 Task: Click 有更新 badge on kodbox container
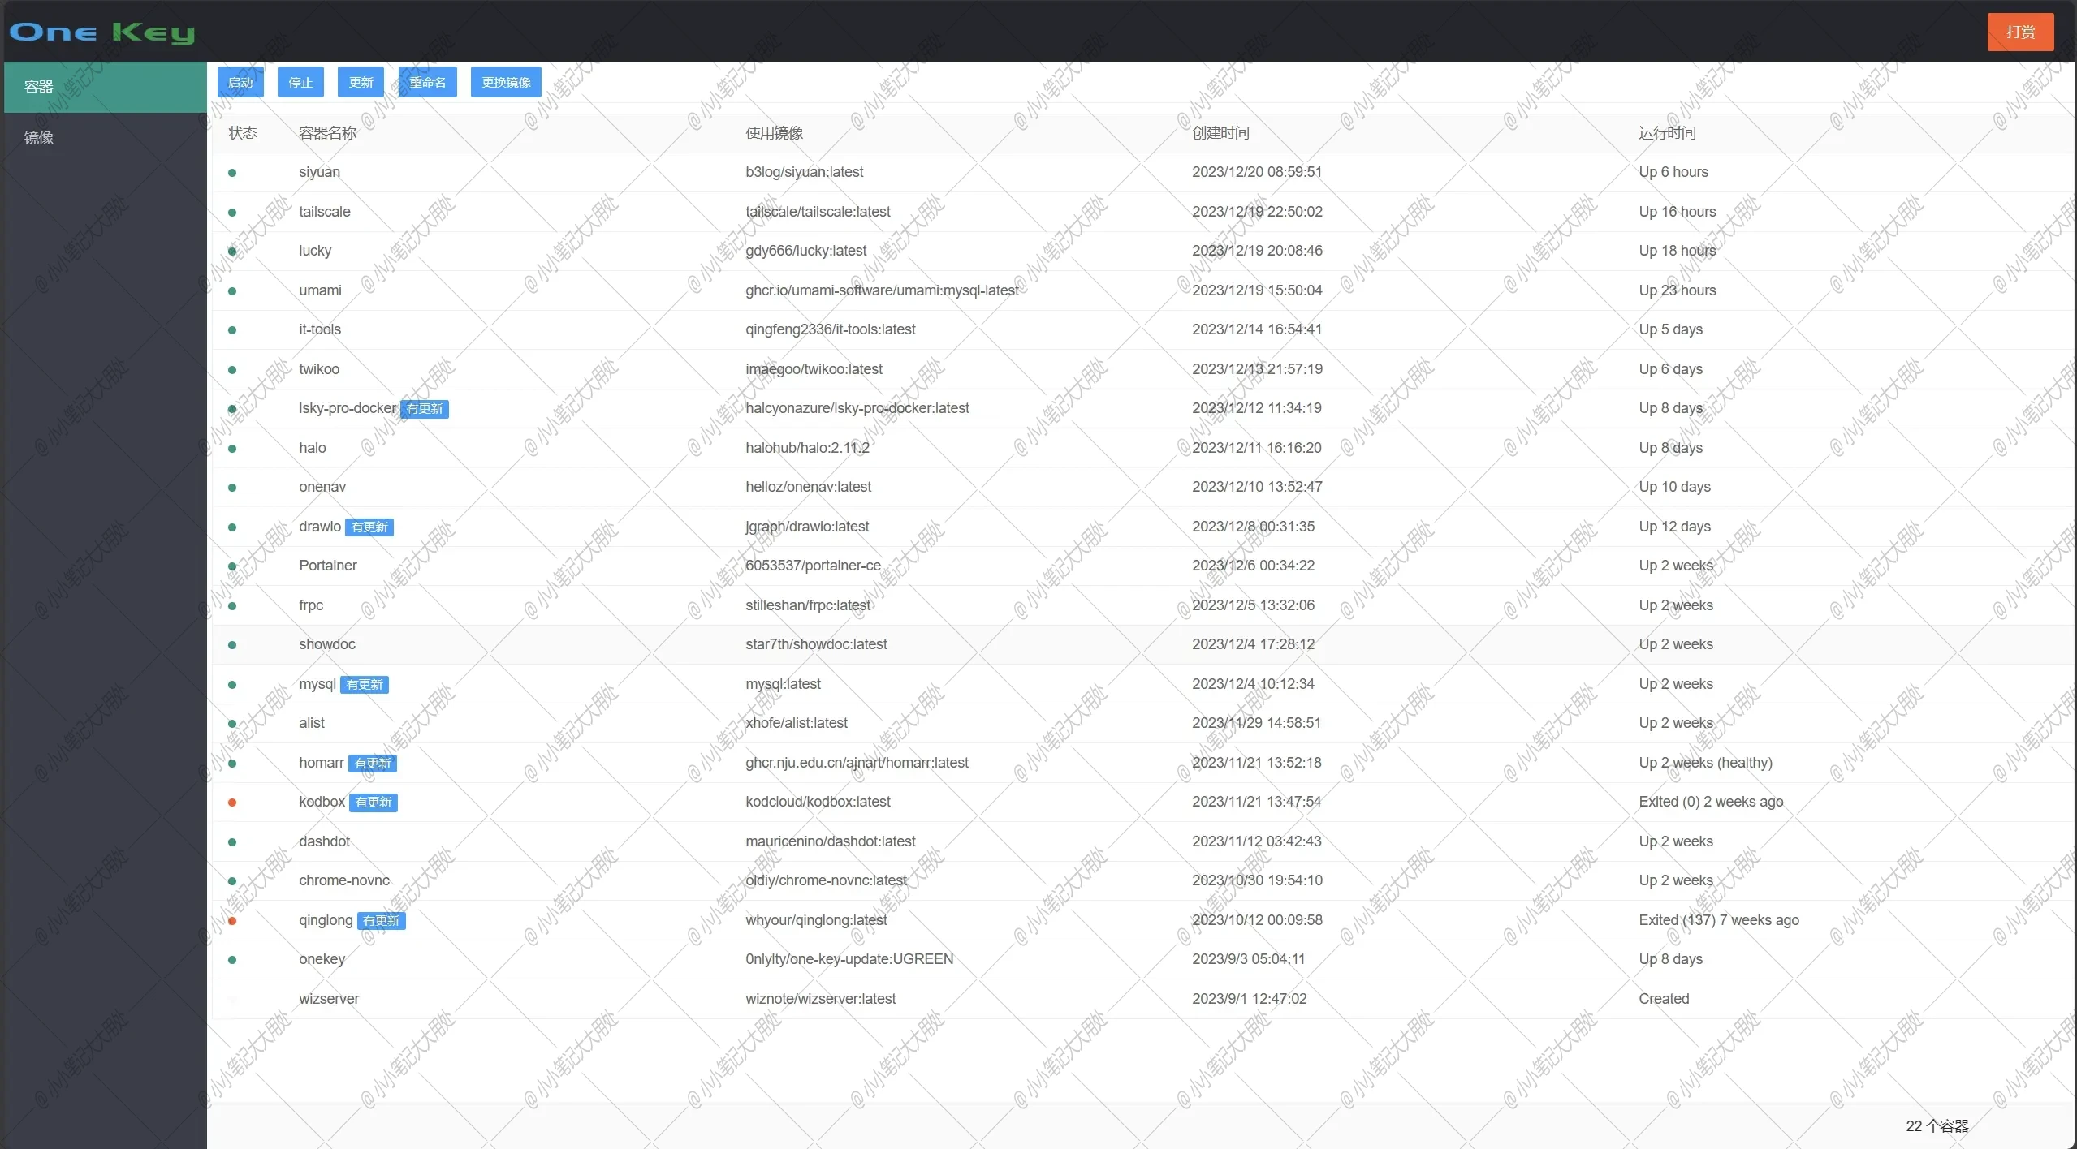pyautogui.click(x=374, y=803)
